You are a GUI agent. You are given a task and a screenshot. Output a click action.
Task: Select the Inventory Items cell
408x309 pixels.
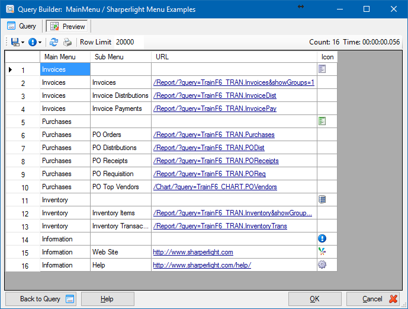pyautogui.click(x=121, y=212)
